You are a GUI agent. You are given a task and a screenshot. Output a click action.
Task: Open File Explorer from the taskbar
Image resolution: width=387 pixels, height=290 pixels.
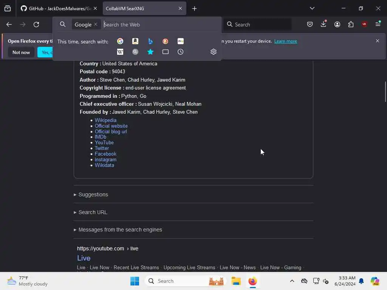(x=236, y=281)
